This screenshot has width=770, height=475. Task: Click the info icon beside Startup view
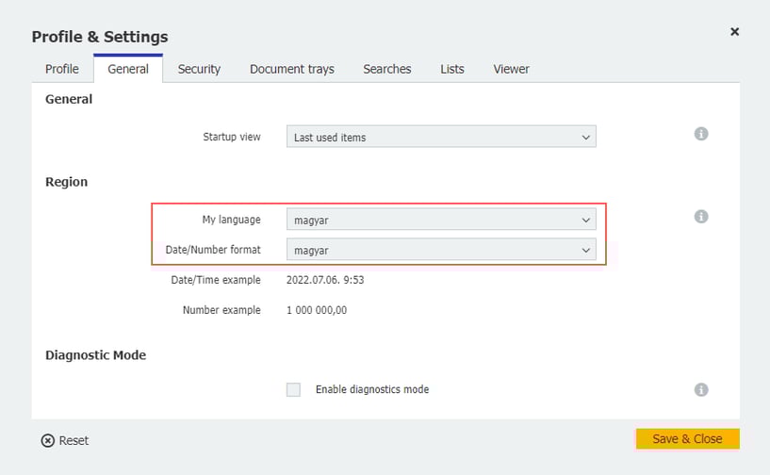[x=700, y=134]
